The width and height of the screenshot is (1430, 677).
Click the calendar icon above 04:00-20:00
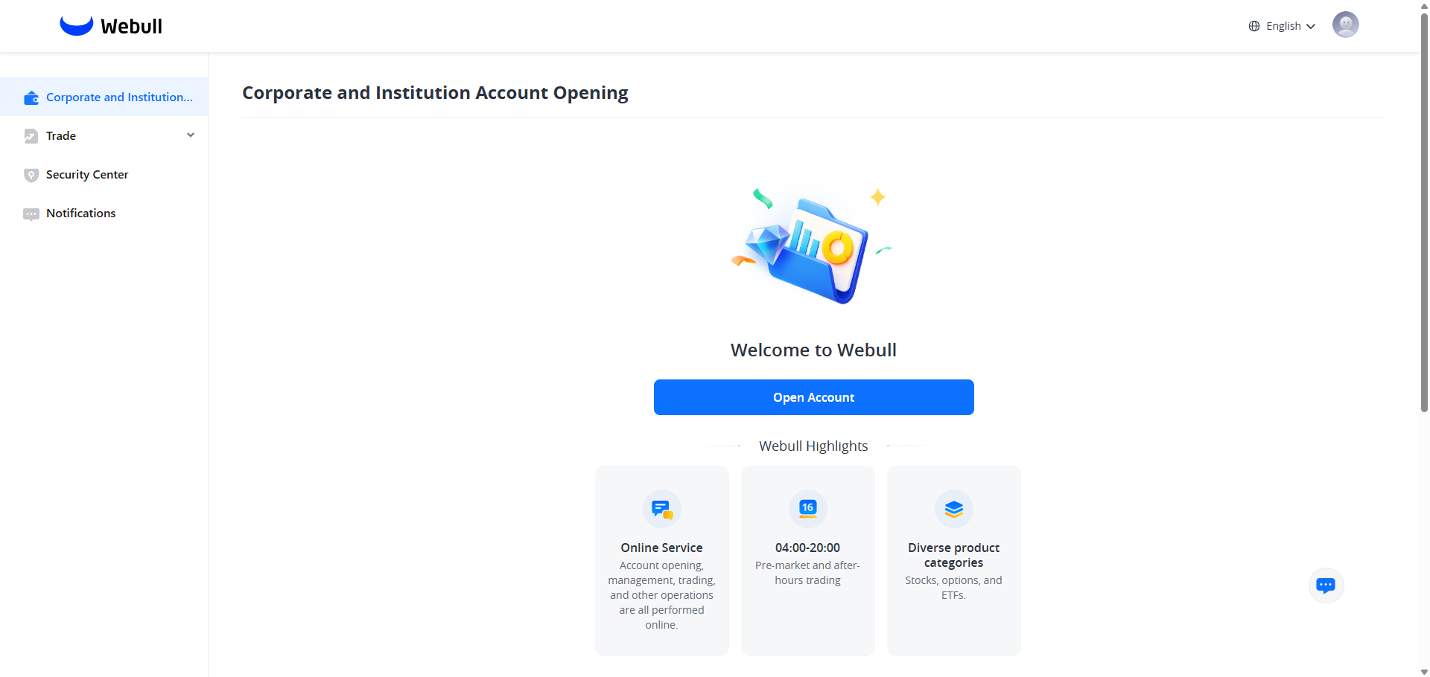click(x=807, y=509)
